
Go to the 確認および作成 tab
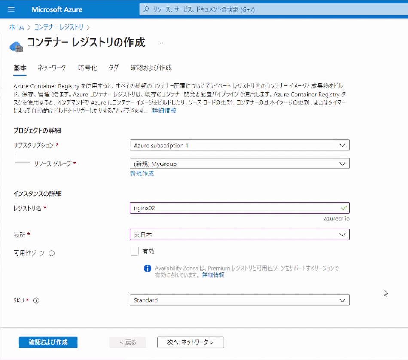[151, 68]
